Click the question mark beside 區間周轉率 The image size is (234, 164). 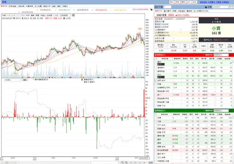tap(173, 41)
